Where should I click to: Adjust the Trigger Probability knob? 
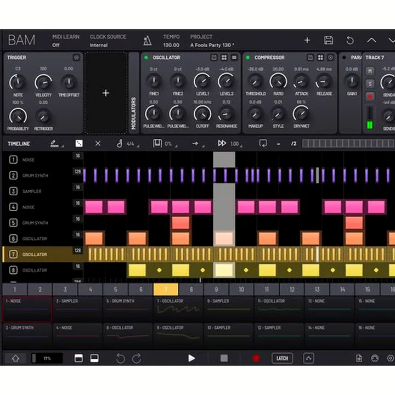click(x=18, y=116)
